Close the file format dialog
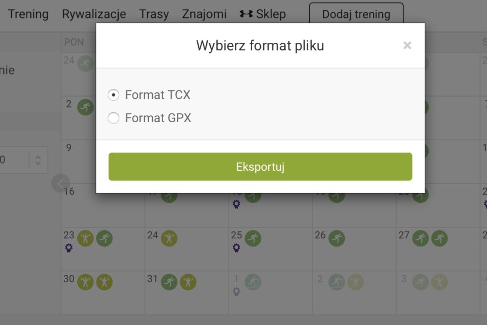Screen dimensions: 487x325 [407, 46]
